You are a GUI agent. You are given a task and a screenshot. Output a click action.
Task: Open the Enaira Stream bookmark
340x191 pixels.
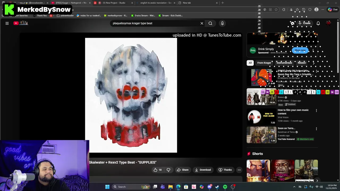pyautogui.click(x=143, y=16)
